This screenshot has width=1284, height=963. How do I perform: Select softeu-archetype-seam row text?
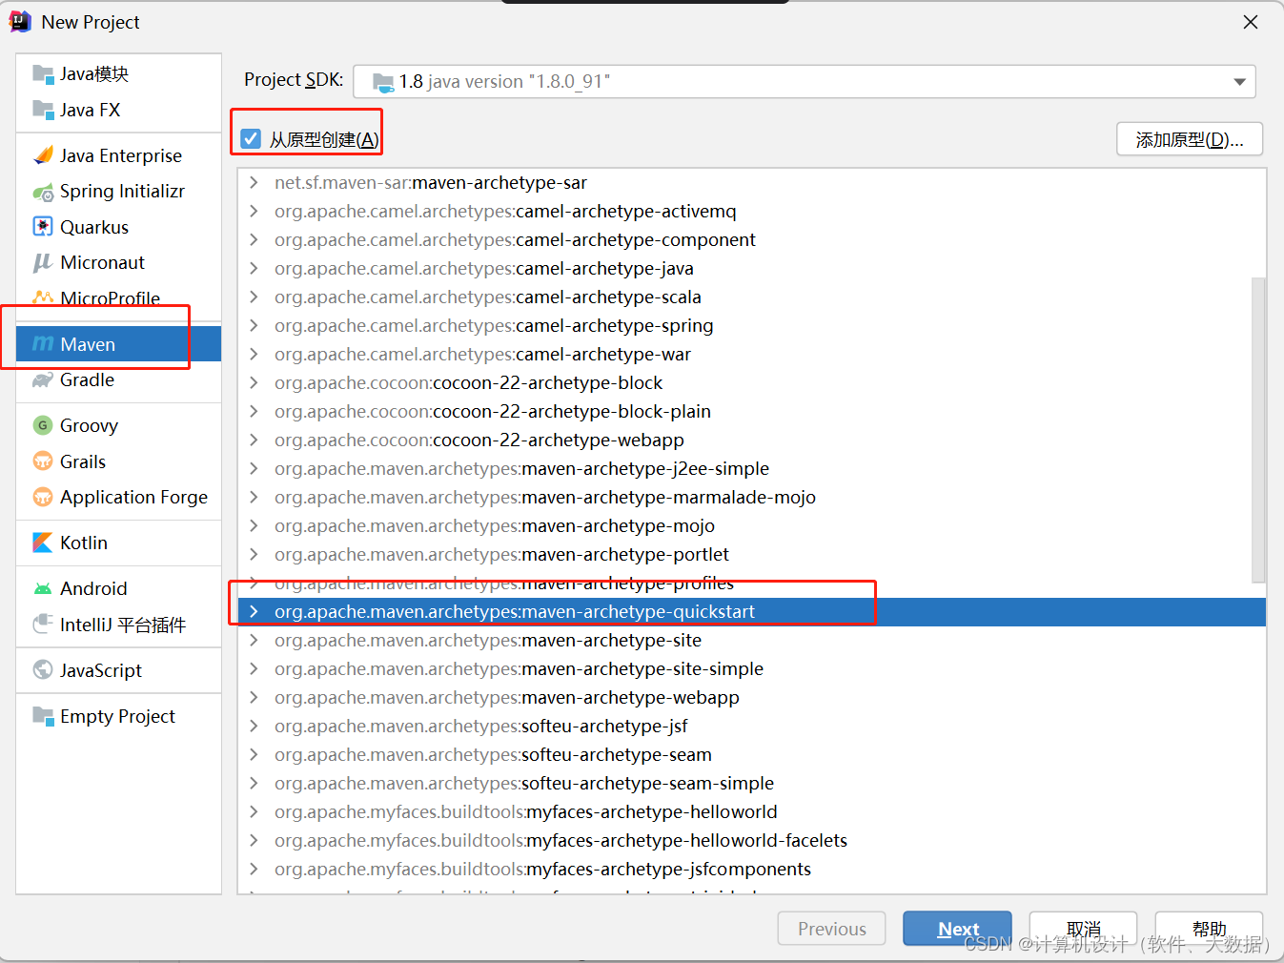[x=493, y=754]
